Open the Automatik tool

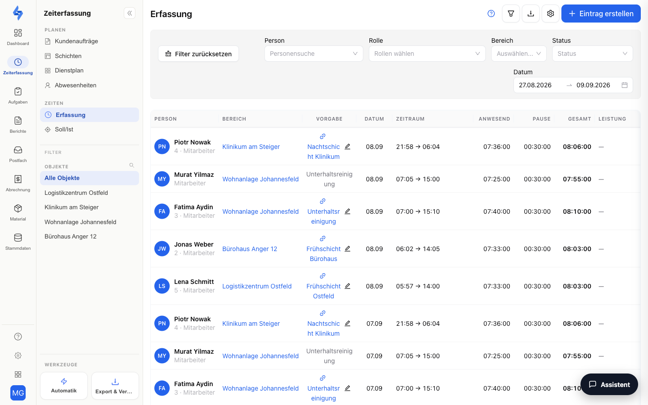(x=64, y=386)
